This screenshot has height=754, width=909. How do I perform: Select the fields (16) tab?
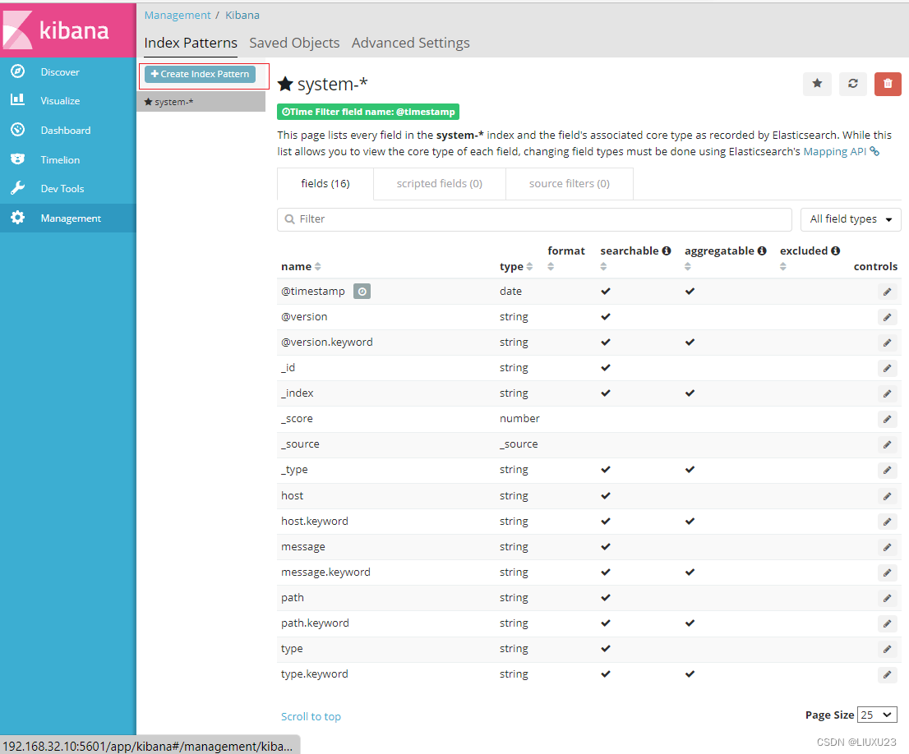tap(325, 184)
